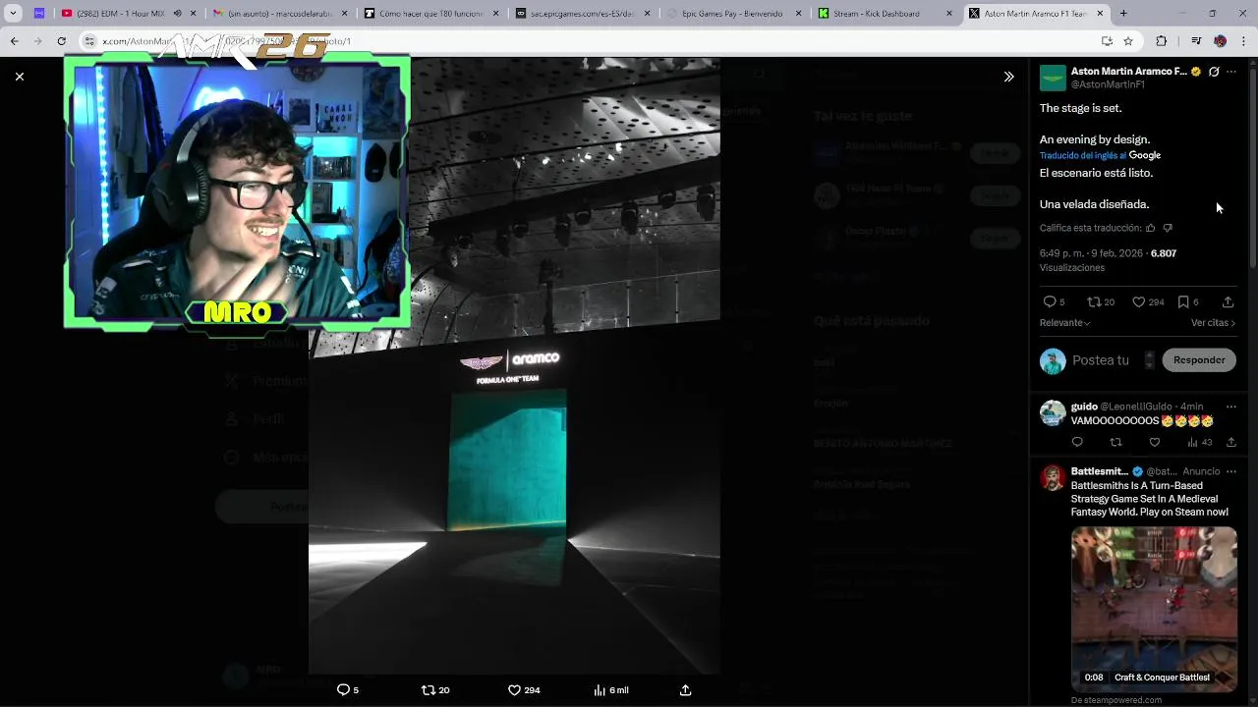Open a new browser tab
This screenshot has width=1258, height=707.
1123,14
